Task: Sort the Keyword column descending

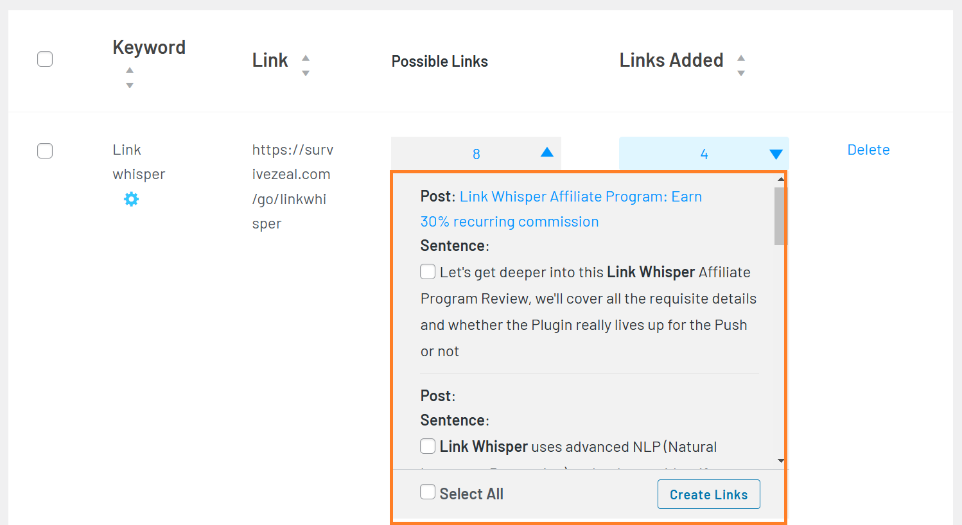Action: (x=129, y=83)
